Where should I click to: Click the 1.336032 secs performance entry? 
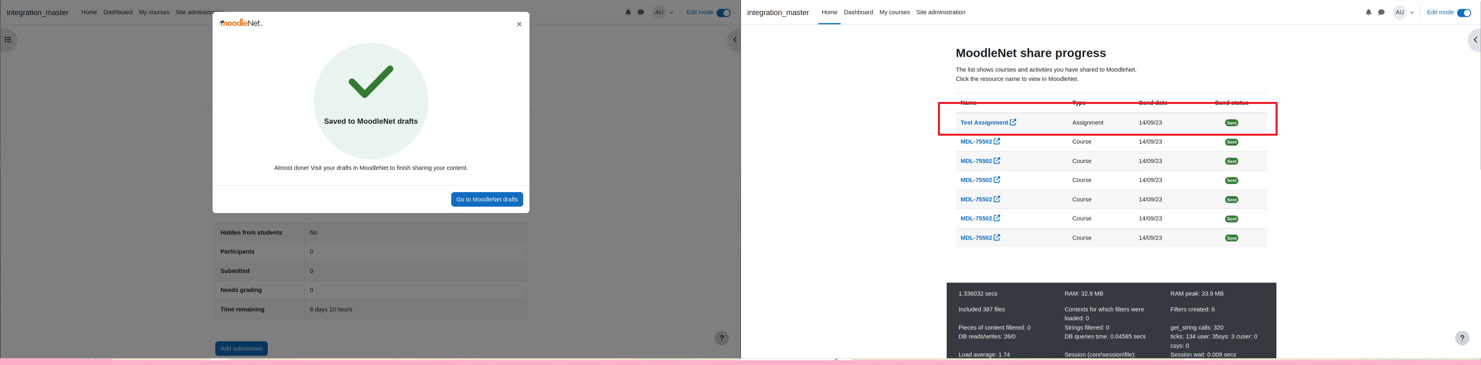[x=978, y=294]
